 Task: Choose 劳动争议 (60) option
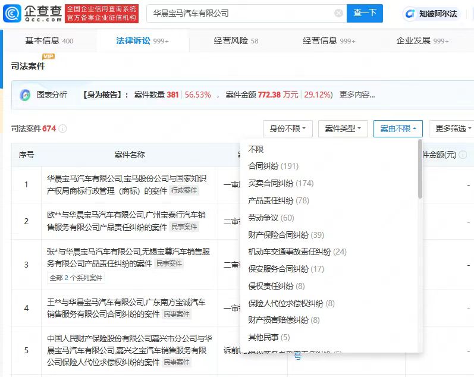[x=271, y=218]
